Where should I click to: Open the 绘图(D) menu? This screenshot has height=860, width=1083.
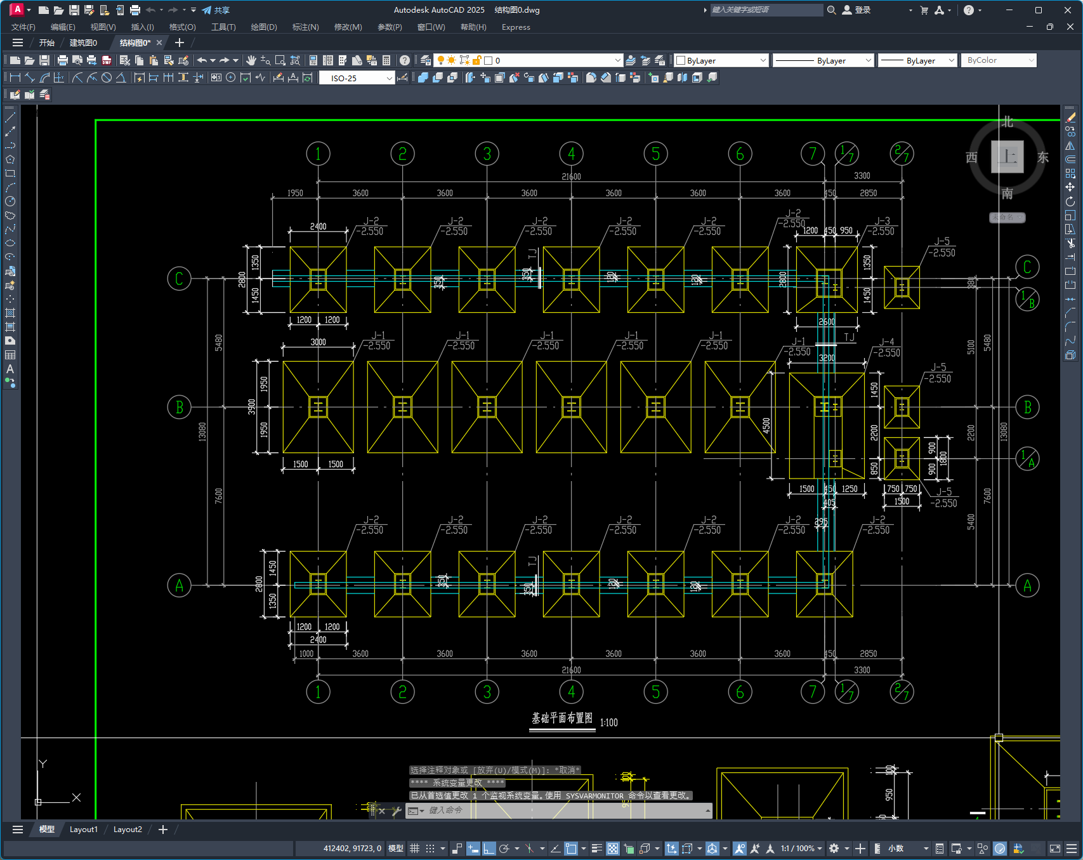click(264, 27)
